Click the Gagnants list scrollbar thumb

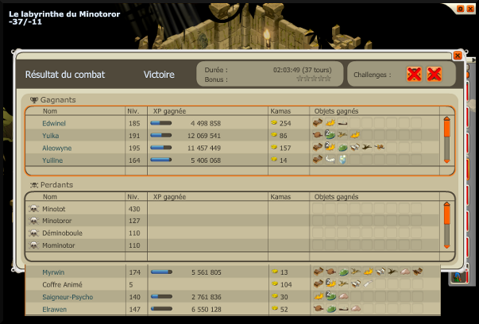[x=446, y=129]
